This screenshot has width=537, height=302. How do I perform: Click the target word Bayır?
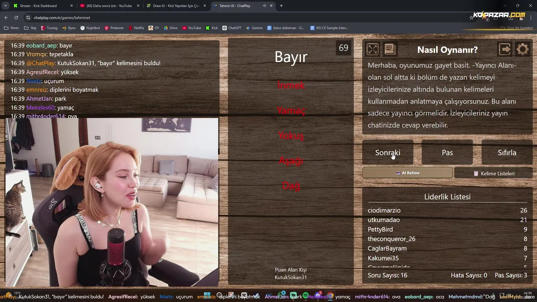click(x=291, y=57)
